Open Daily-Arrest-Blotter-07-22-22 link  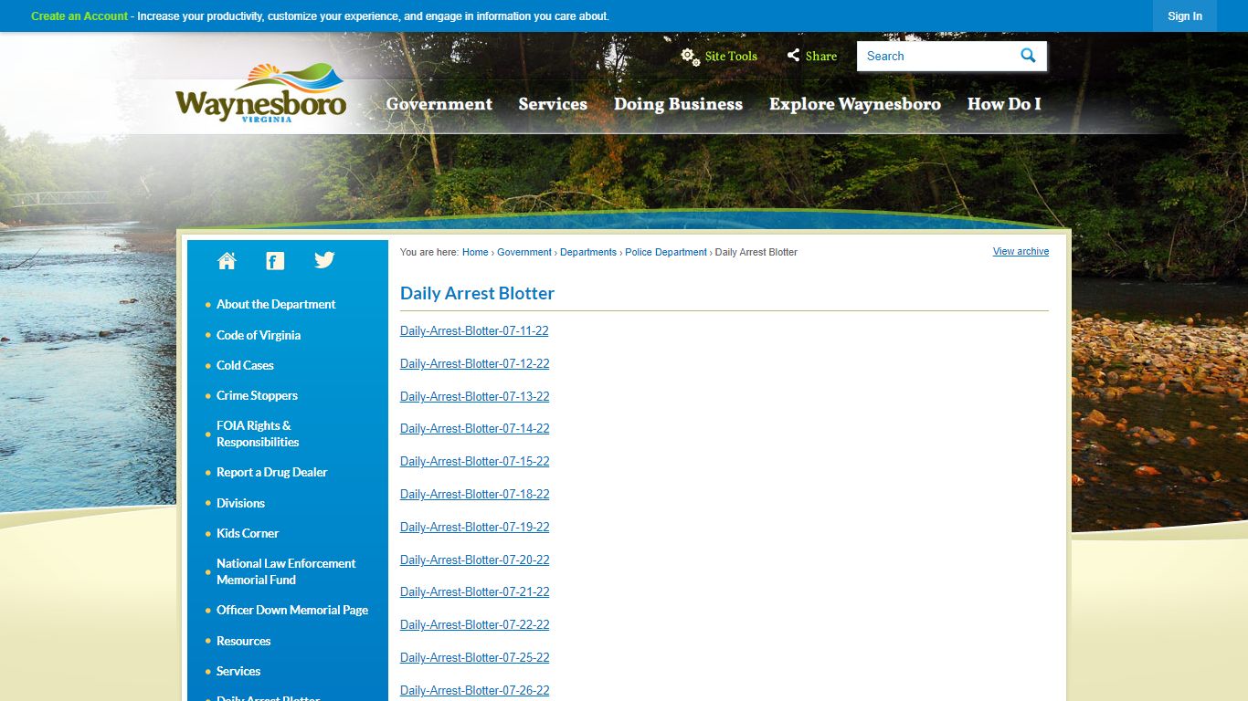[x=475, y=624]
